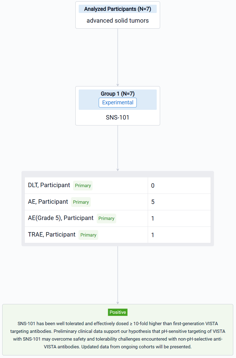Select the advanced solid tumors text
Image resolution: width=236 pixels, height=358 pixels.
(118, 21)
